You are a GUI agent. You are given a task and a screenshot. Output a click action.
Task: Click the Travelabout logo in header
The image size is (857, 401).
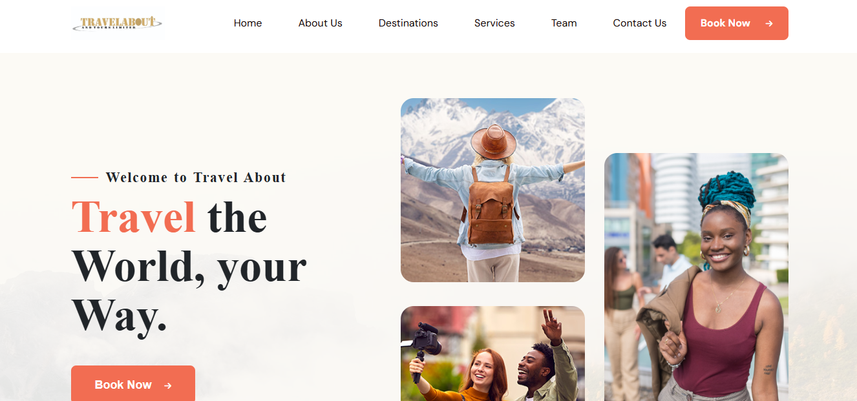[117, 23]
